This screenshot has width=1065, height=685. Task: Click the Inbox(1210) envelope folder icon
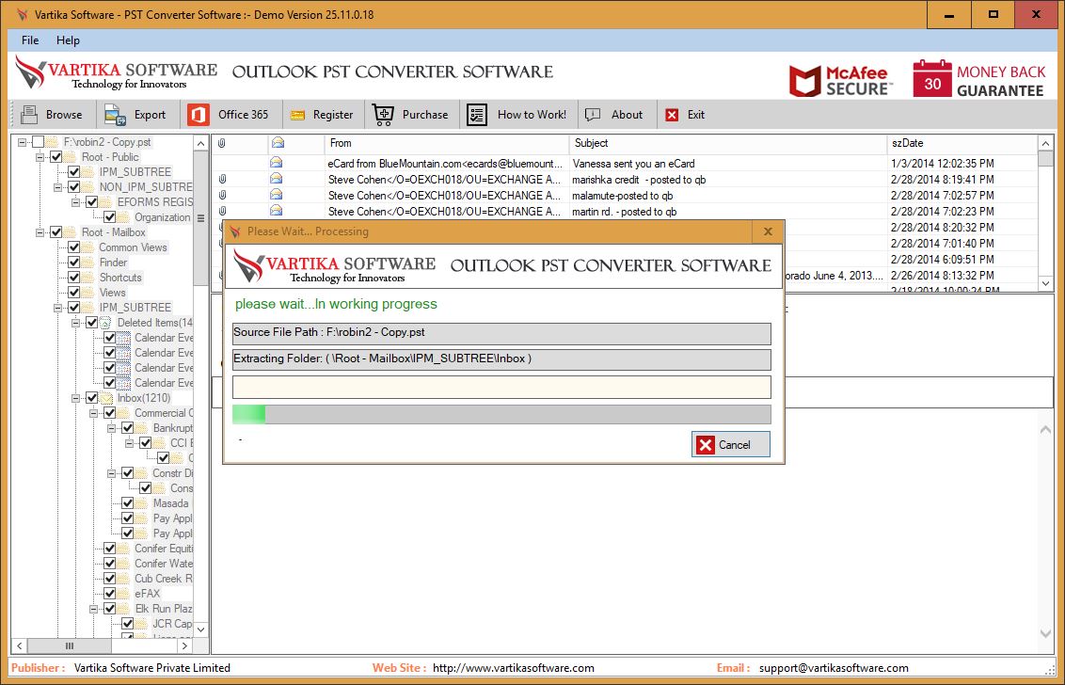(x=107, y=398)
